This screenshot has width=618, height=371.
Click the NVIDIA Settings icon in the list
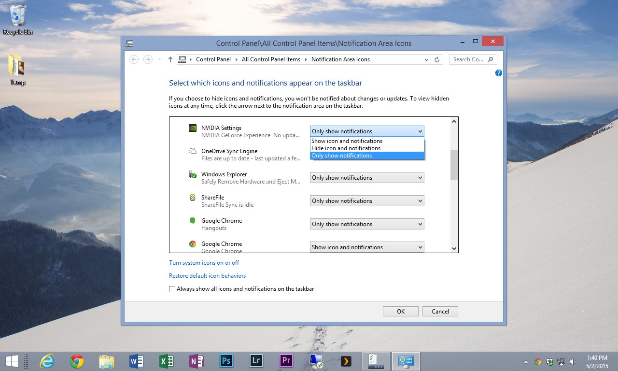pyautogui.click(x=192, y=128)
